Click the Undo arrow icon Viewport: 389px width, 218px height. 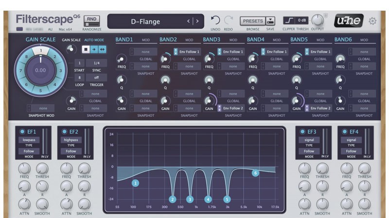(x=215, y=20)
